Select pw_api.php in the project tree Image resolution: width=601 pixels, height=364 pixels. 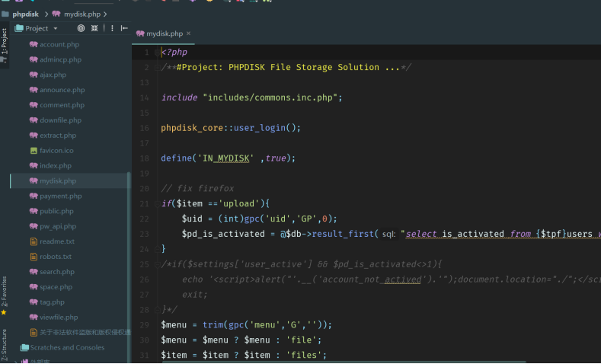coord(58,226)
